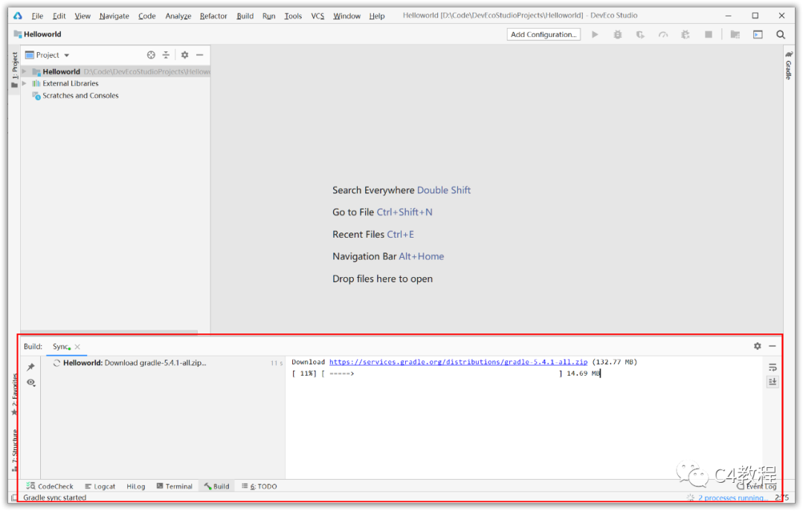Open the Window menu
This screenshot has height=511, width=803.
[x=346, y=16]
